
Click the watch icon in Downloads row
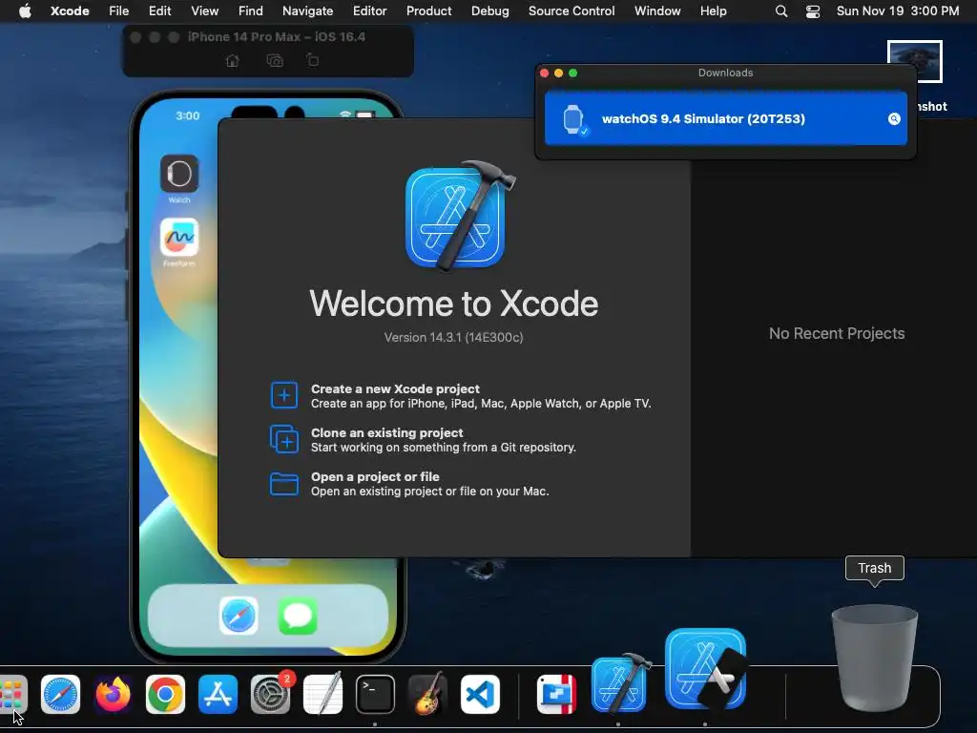(573, 119)
